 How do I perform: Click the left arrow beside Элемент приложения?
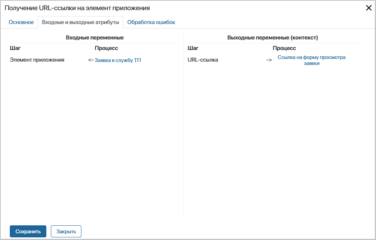coord(91,60)
